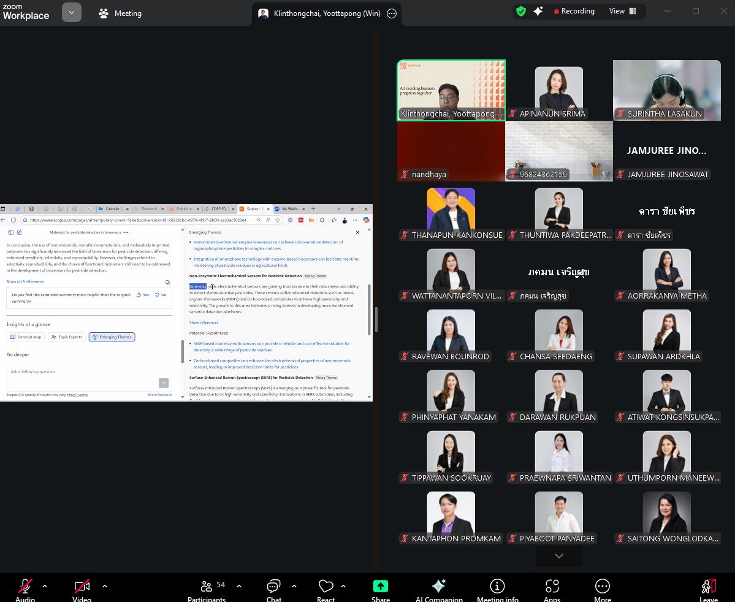Click the green Share screen button
Image resolution: width=735 pixels, height=602 pixels.
click(x=380, y=589)
